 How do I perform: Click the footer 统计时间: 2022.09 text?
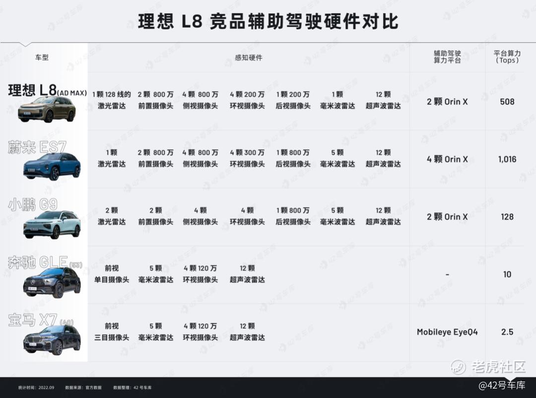point(36,388)
